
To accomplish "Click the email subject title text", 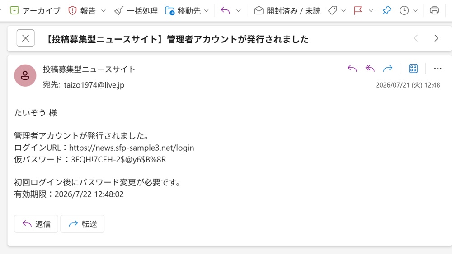I will 177,39.
